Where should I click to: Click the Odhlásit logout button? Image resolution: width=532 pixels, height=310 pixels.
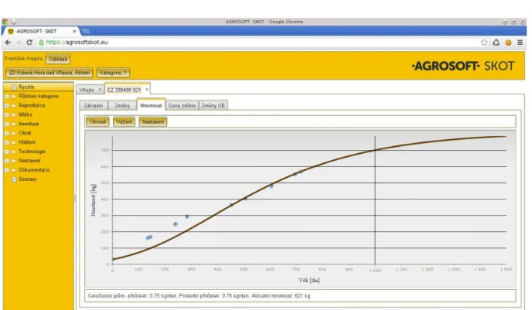(58, 59)
